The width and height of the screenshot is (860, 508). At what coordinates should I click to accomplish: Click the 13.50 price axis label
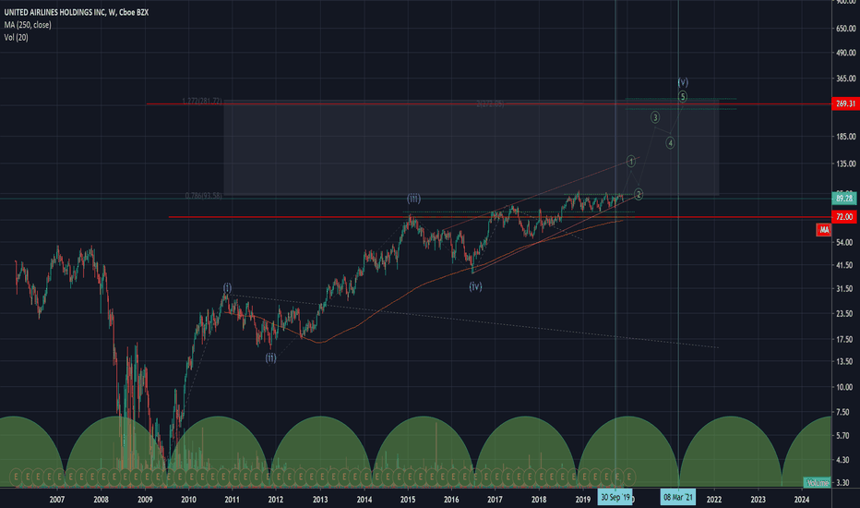pyautogui.click(x=844, y=361)
